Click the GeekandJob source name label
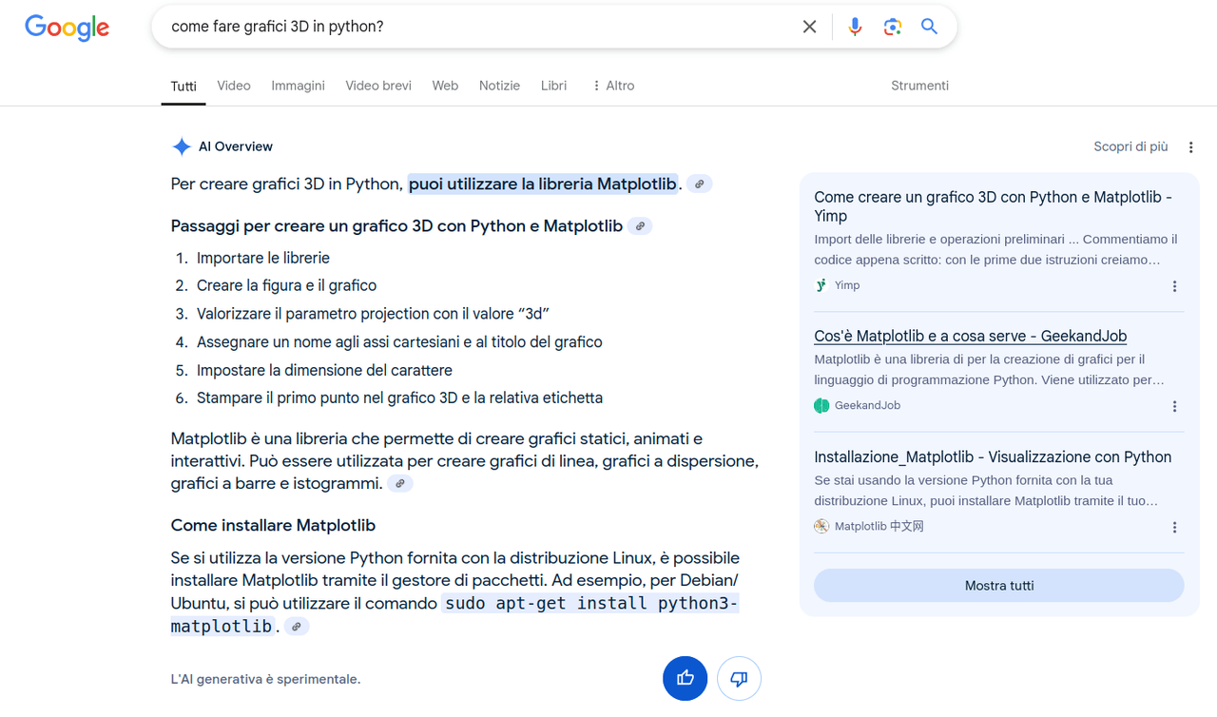This screenshot has height=717, width=1217. [x=867, y=405]
